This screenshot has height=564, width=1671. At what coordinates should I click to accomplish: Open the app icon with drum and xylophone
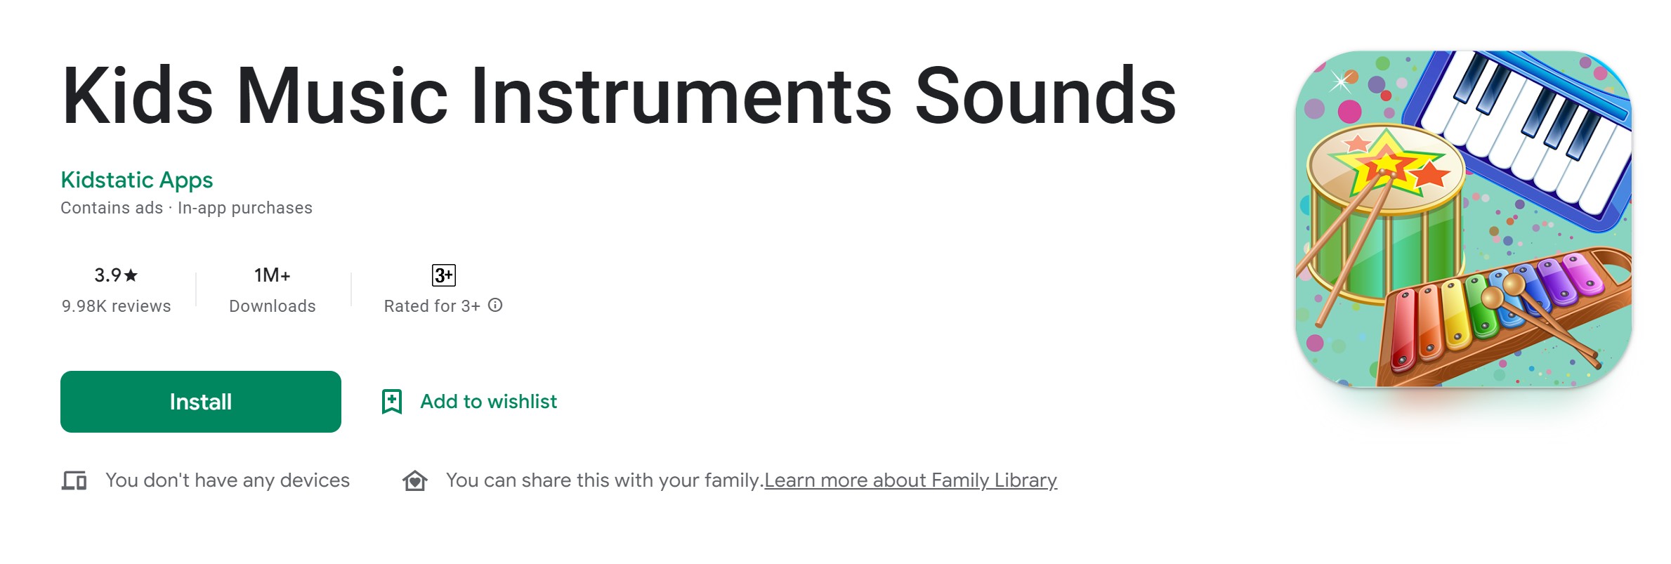[x=1464, y=218]
